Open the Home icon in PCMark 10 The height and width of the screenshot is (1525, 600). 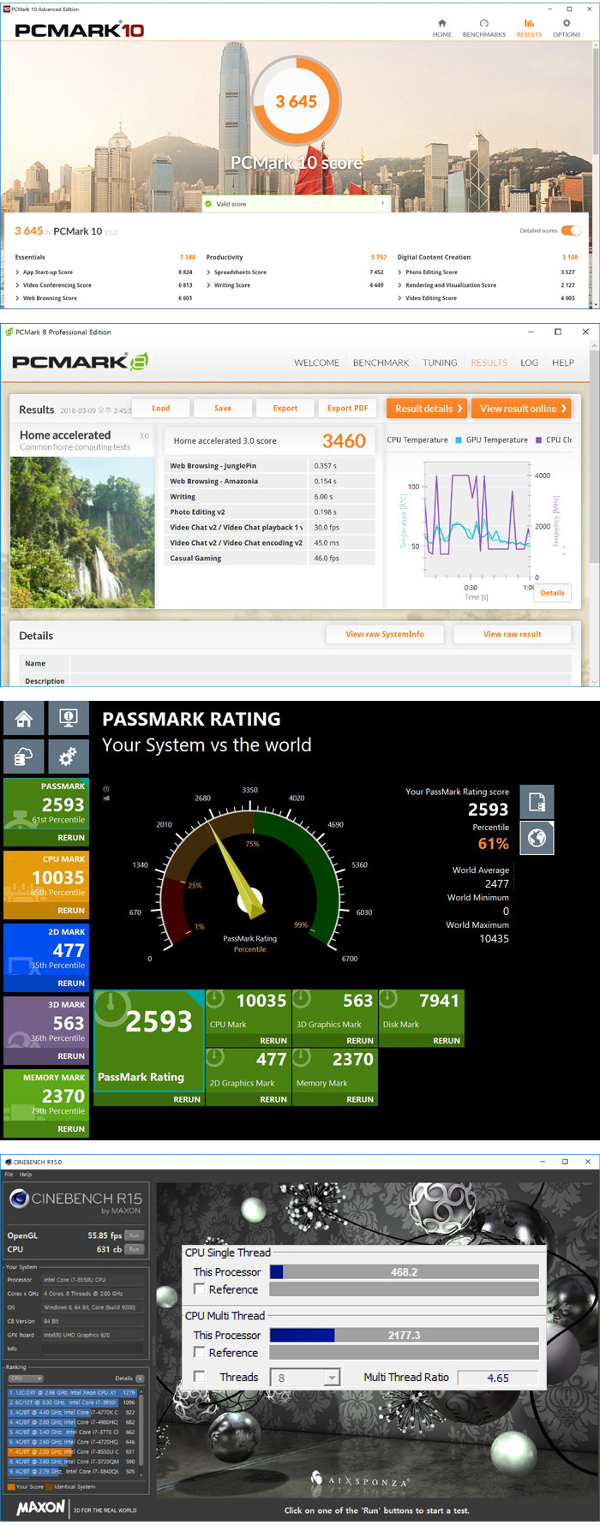pyautogui.click(x=442, y=23)
